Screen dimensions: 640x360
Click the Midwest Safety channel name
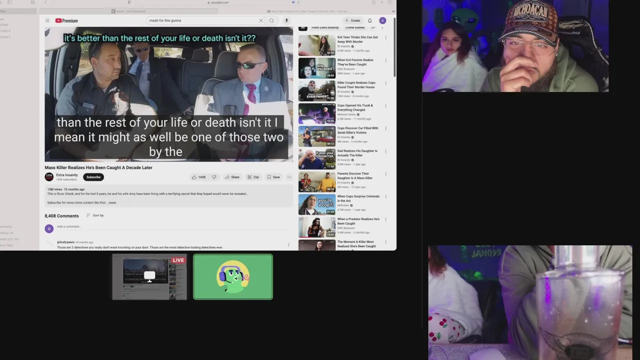(x=346, y=114)
